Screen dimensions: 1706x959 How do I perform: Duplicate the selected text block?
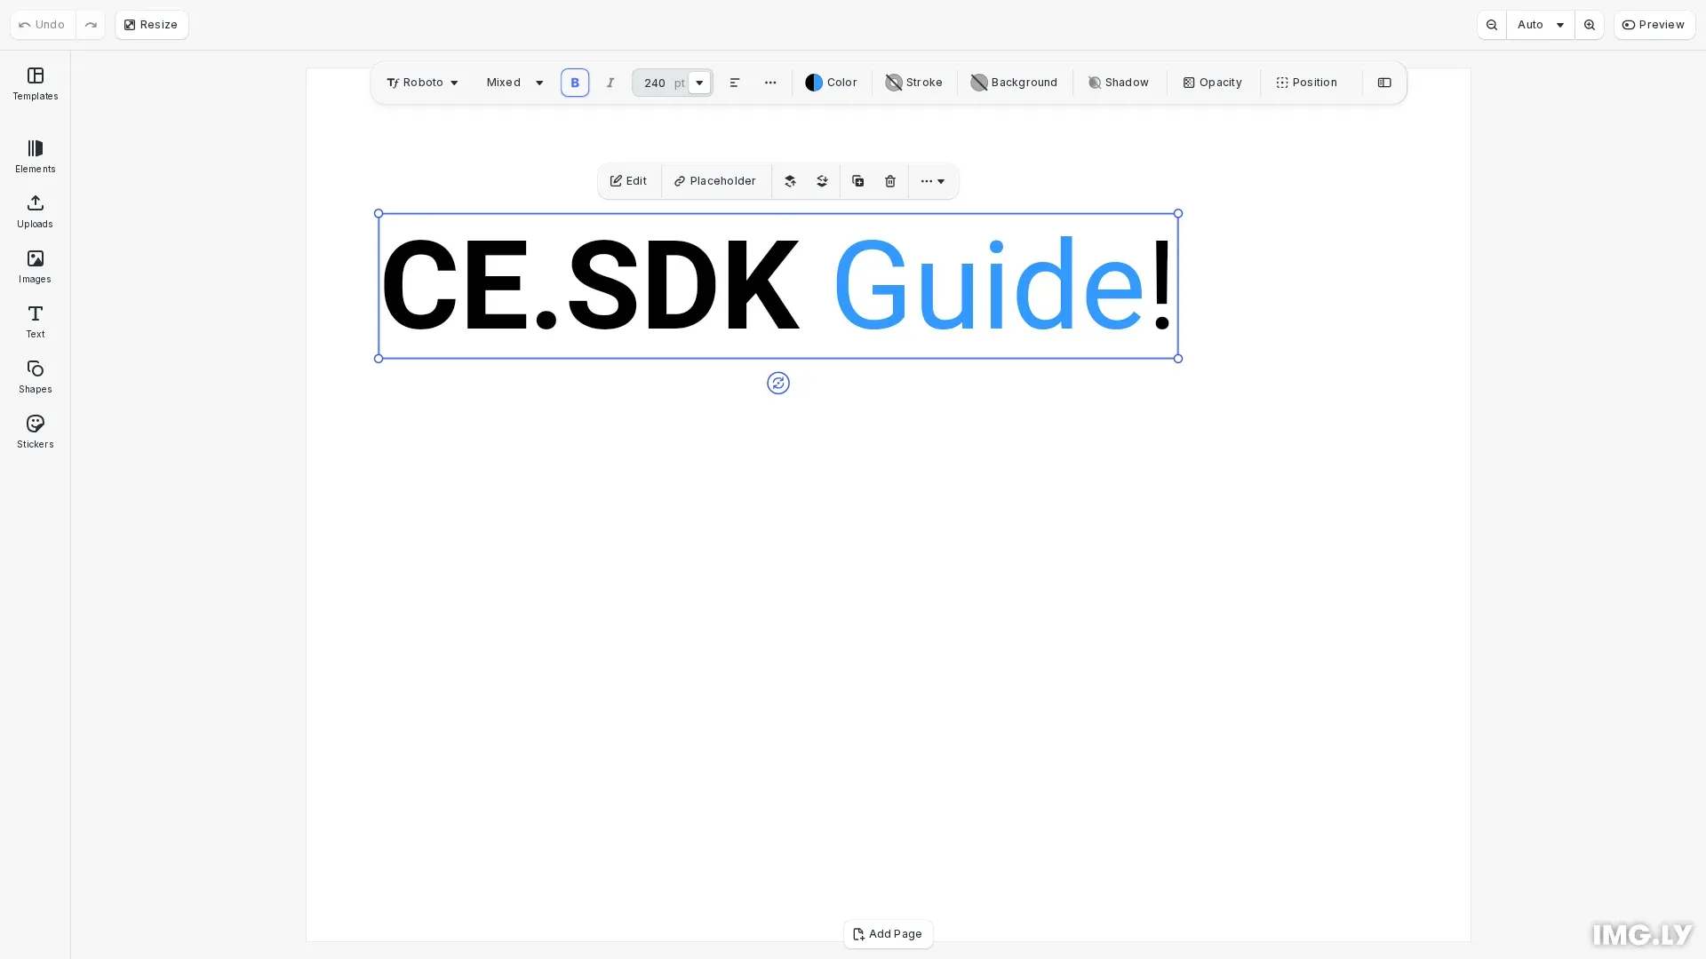857,181
